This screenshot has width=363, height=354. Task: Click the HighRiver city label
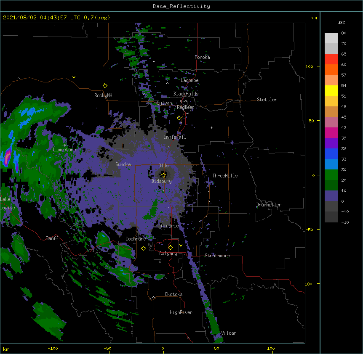(x=181, y=312)
